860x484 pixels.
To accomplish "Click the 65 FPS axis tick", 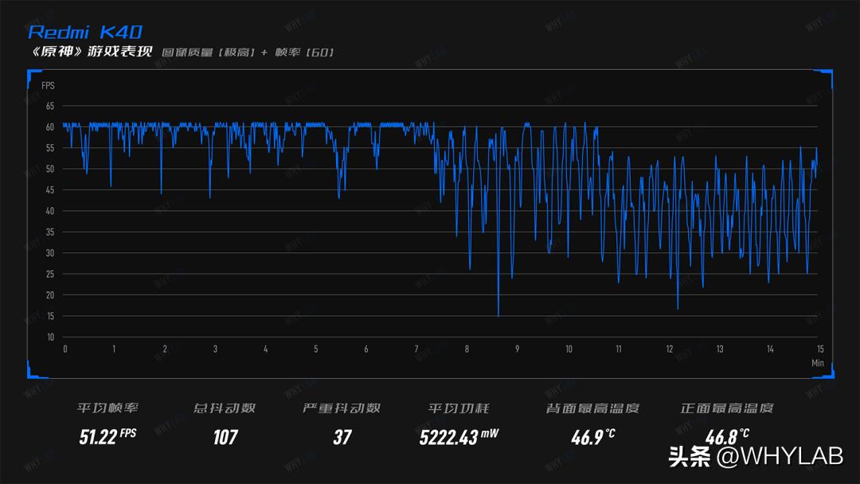I will (x=50, y=106).
